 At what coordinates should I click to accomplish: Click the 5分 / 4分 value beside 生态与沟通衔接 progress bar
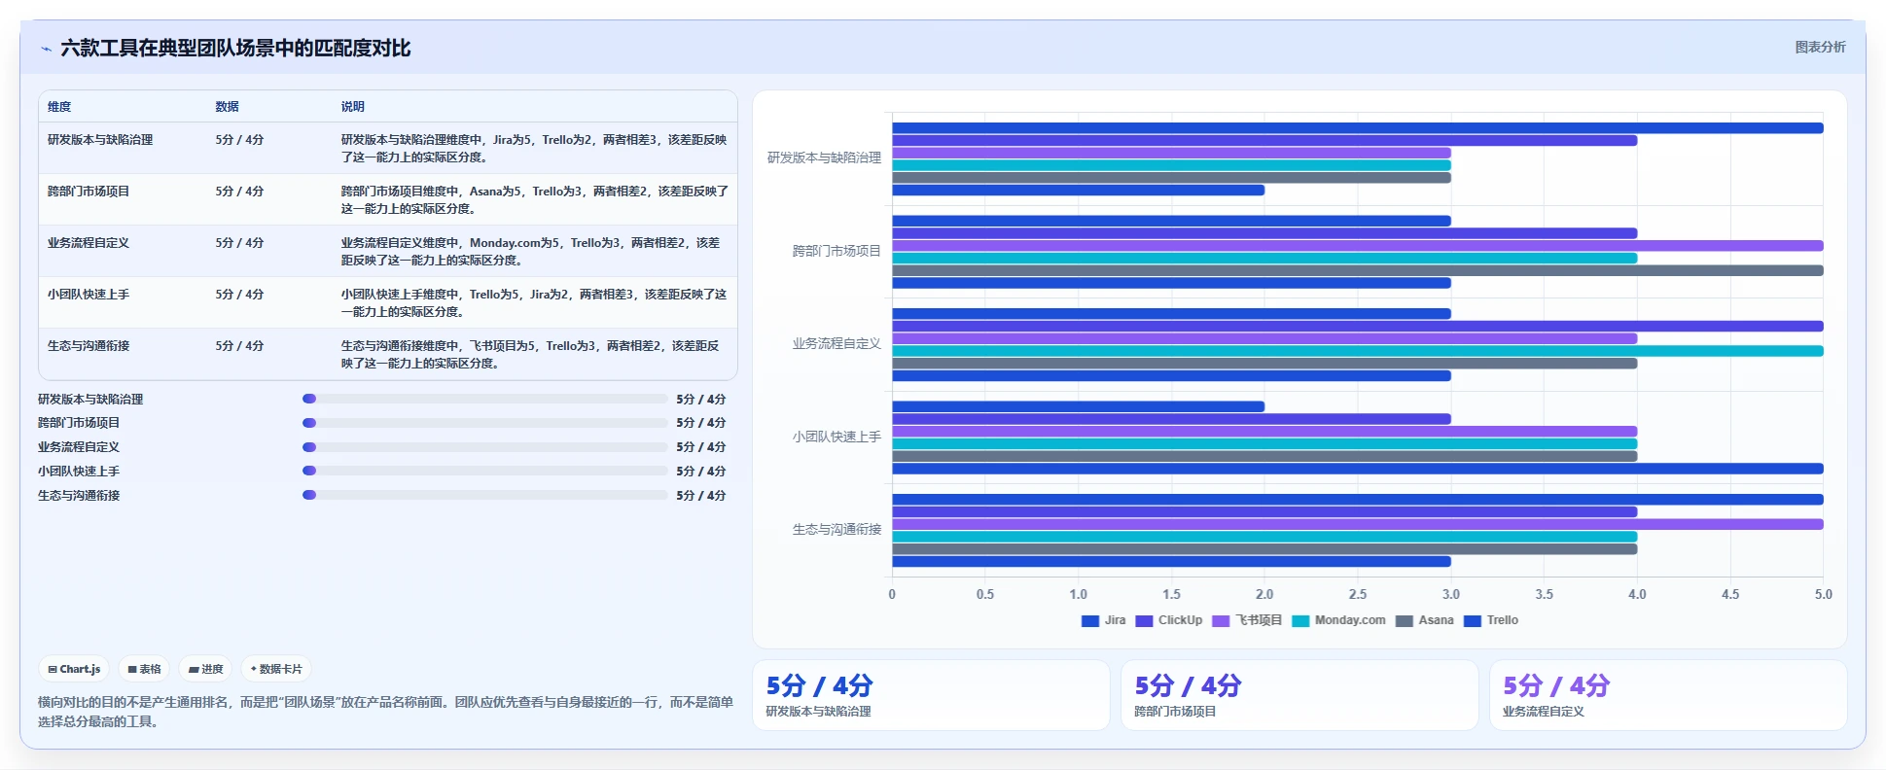(701, 496)
